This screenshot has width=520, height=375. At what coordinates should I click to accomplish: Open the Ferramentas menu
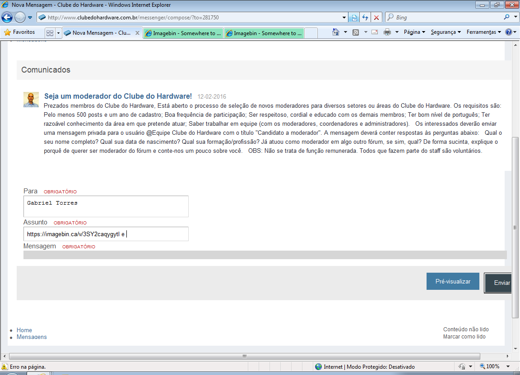click(483, 32)
